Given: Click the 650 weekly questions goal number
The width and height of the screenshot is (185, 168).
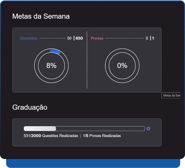Looking at the screenshot, I should tap(79, 38).
